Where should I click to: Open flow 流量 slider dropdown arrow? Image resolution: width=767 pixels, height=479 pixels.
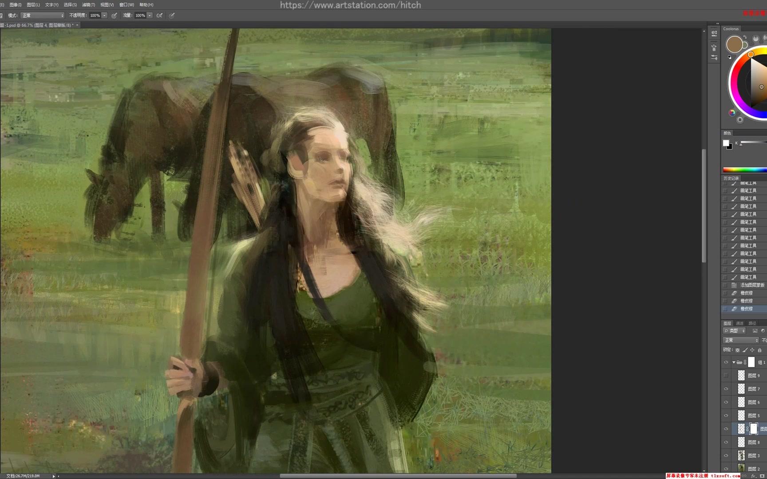pos(150,16)
